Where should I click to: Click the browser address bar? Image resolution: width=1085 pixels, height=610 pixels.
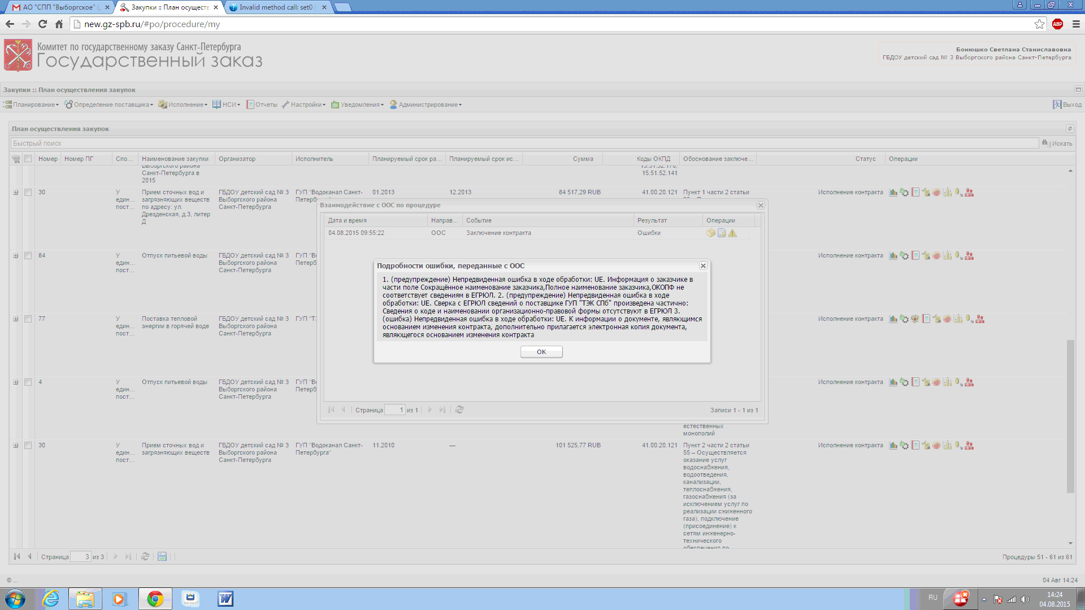point(551,24)
